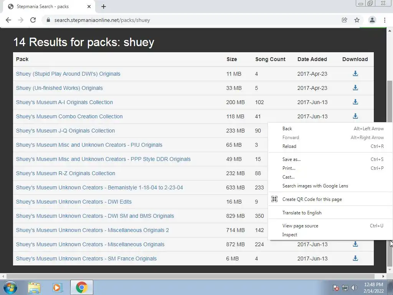
Task: Click the Size column header
Action: click(x=231, y=59)
